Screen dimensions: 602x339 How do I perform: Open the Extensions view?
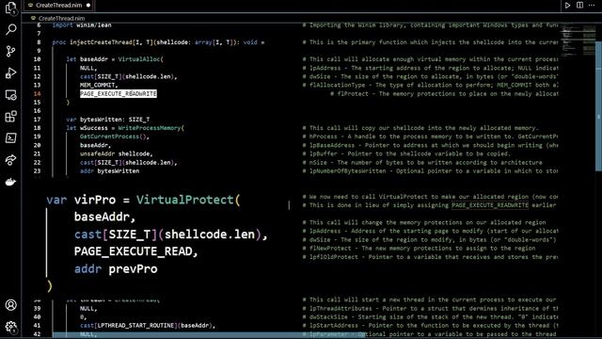[10, 116]
